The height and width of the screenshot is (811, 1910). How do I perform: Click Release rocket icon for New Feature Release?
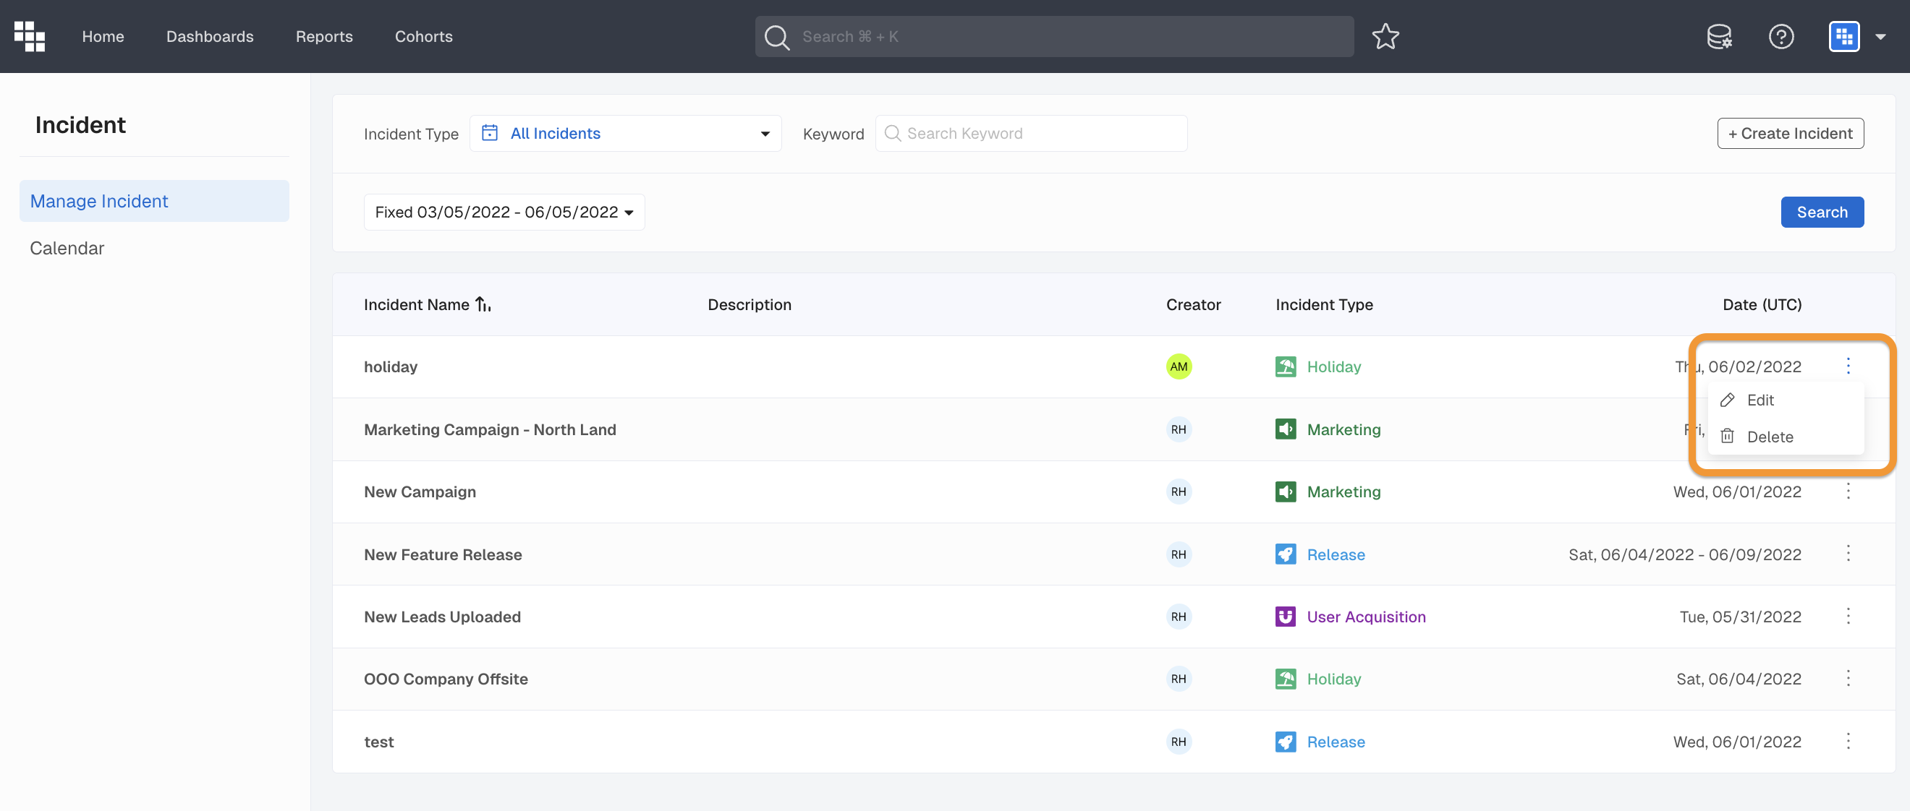1285,554
